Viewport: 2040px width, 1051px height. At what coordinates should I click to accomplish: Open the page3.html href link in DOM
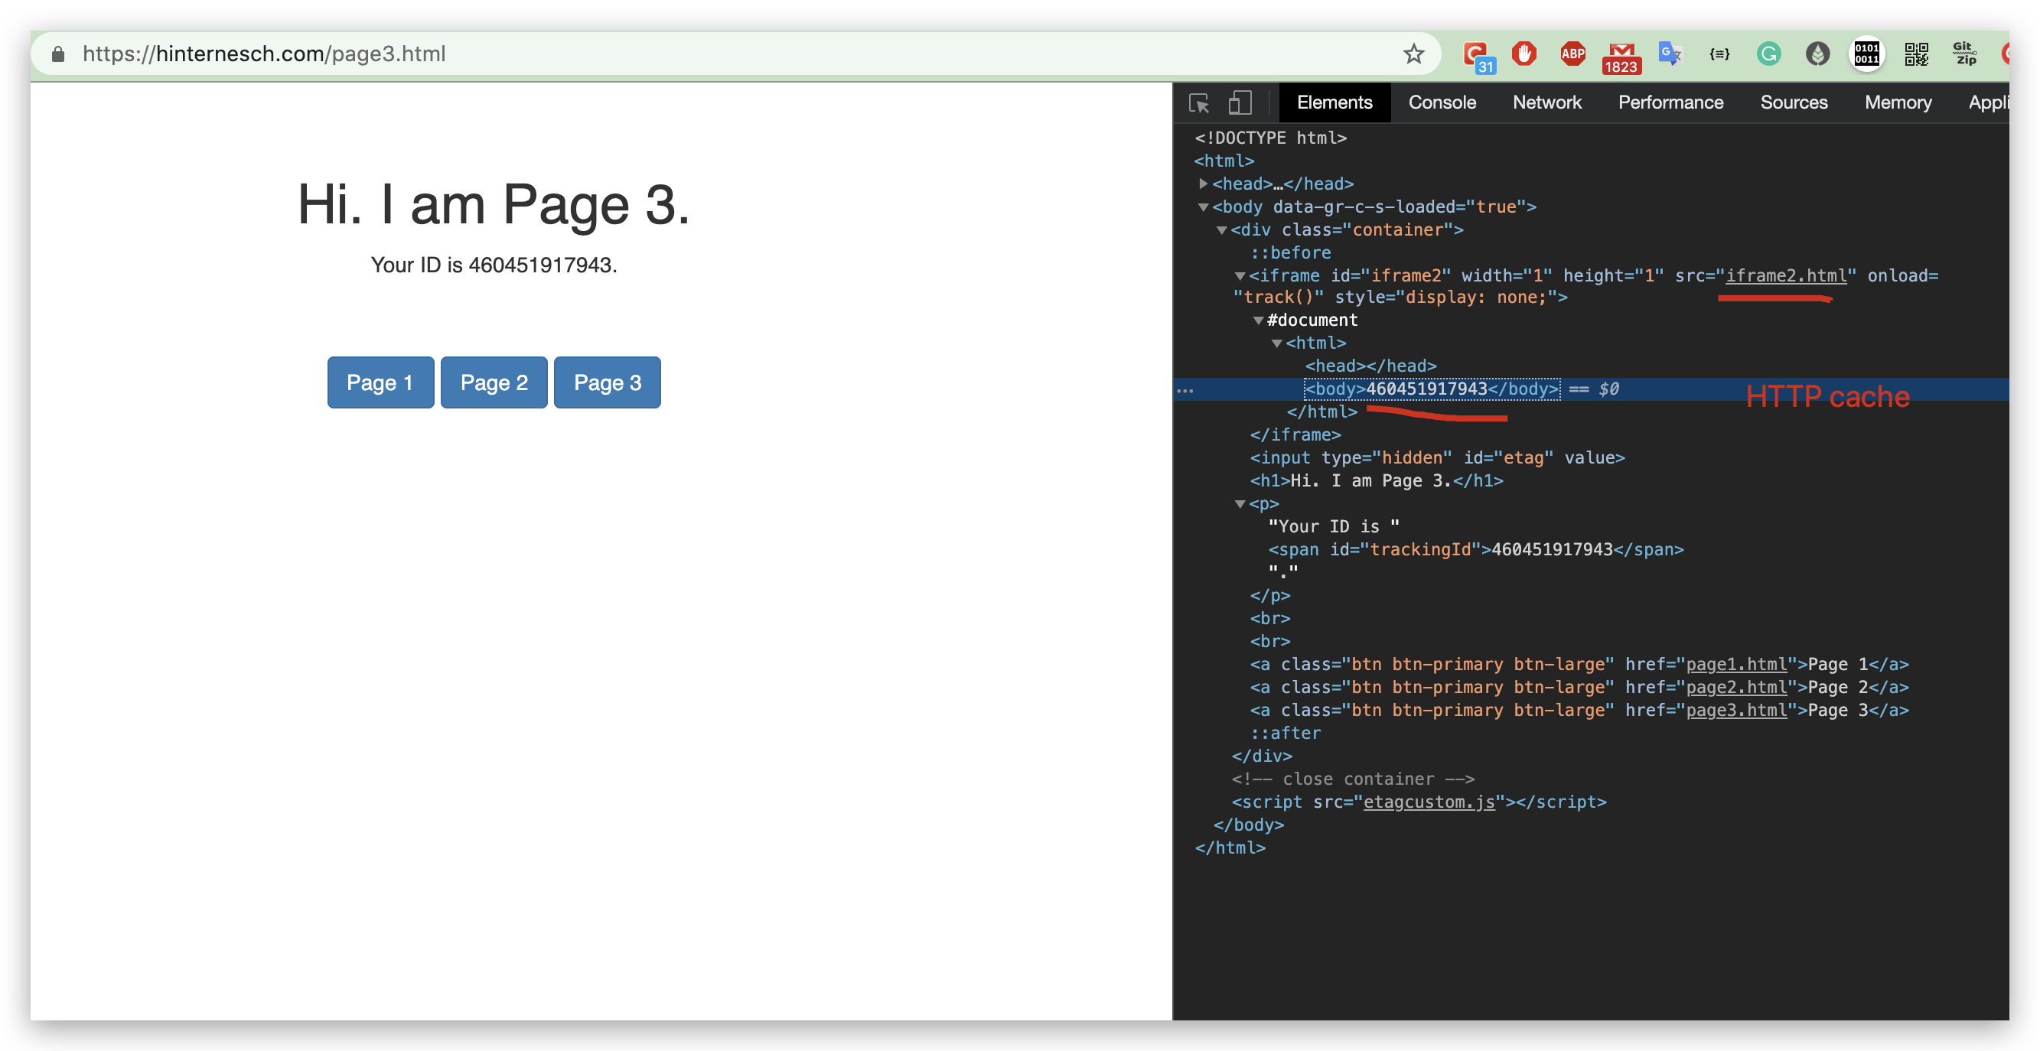[x=1736, y=710]
